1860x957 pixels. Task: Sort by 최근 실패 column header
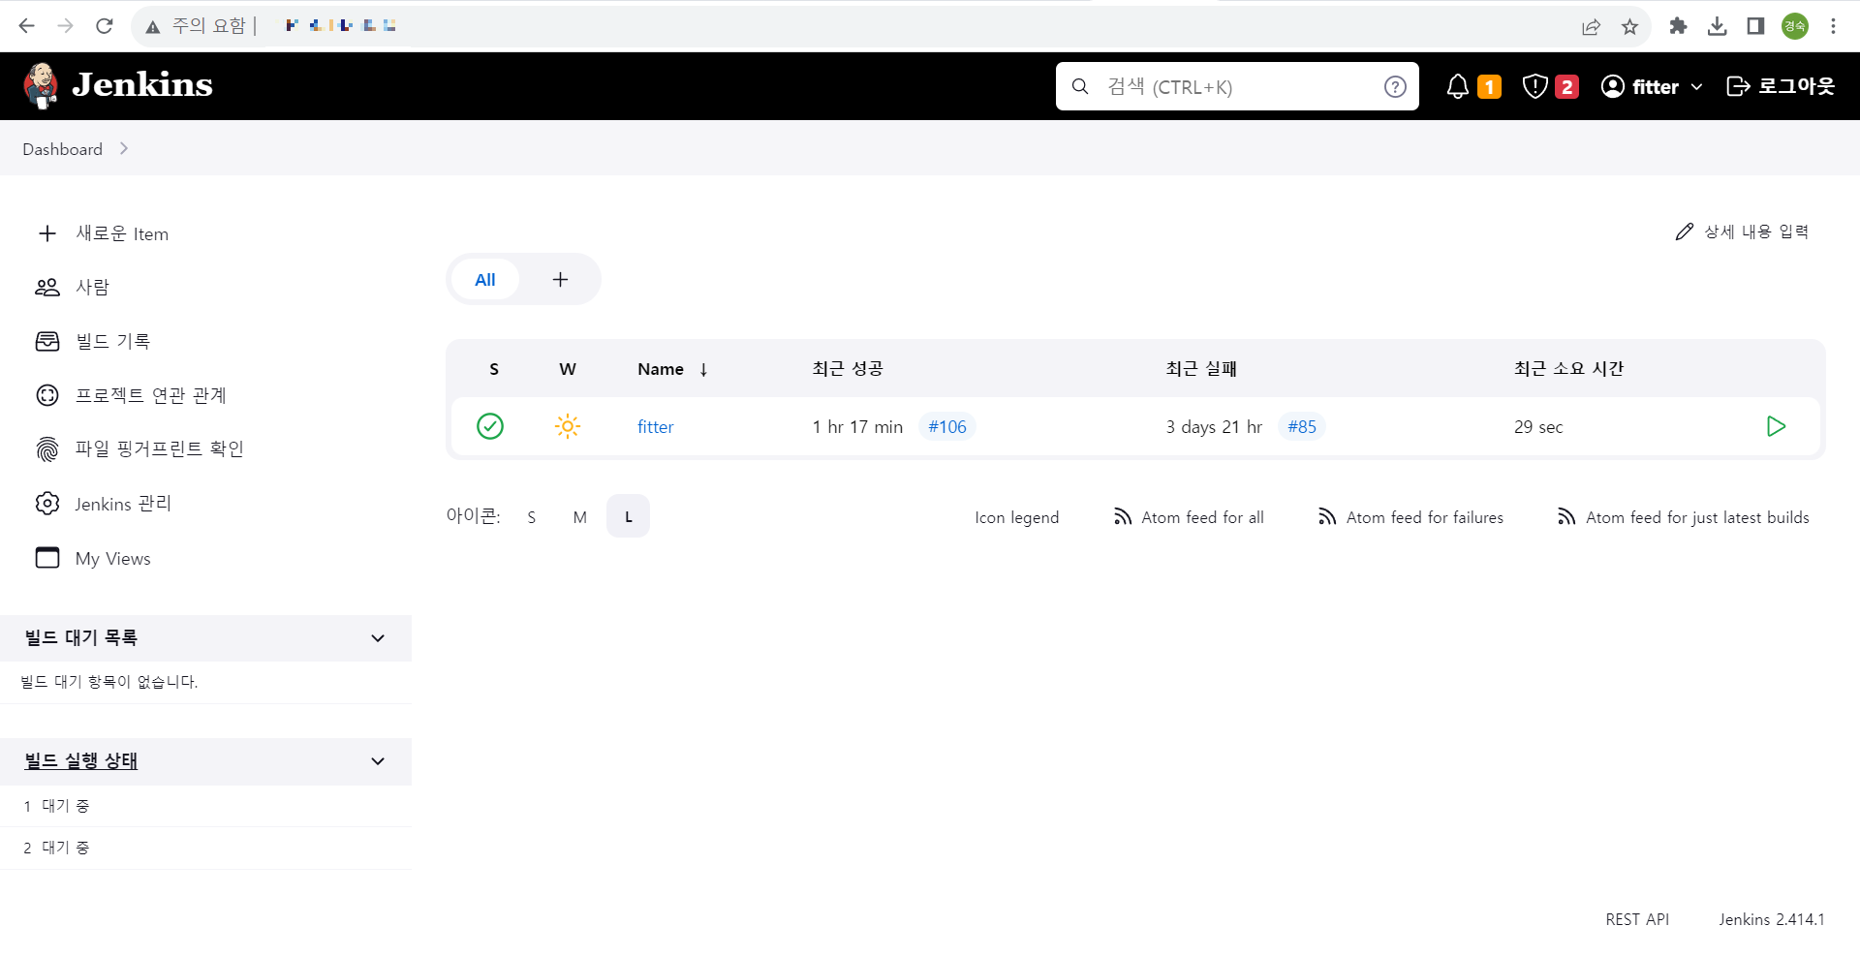coord(1201,369)
